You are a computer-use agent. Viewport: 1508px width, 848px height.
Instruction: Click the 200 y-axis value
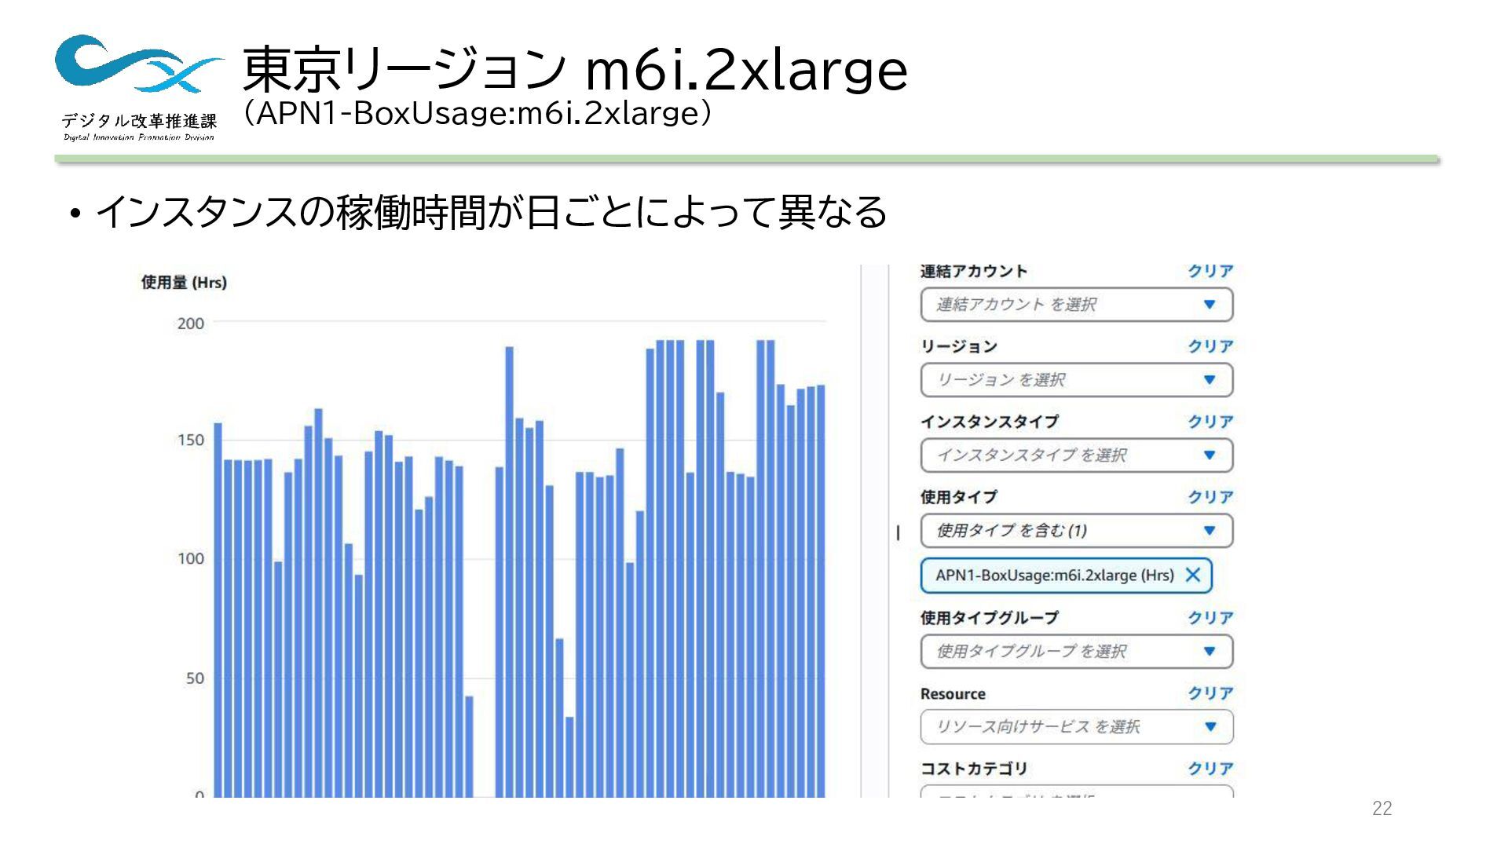point(190,323)
